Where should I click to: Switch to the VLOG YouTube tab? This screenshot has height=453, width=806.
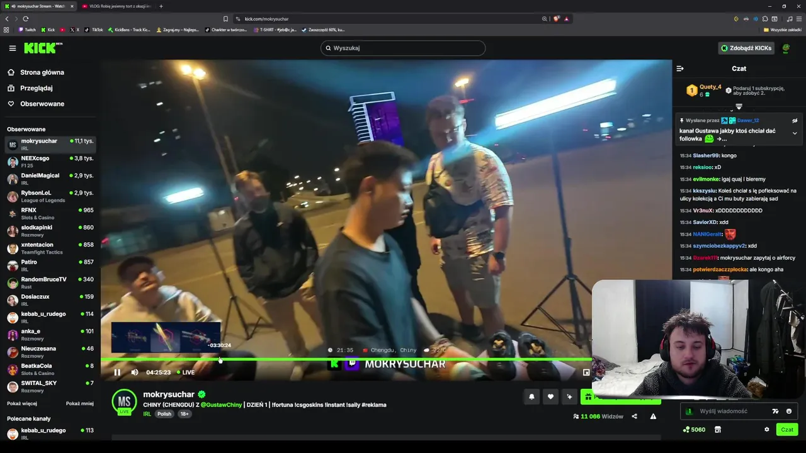click(116, 6)
